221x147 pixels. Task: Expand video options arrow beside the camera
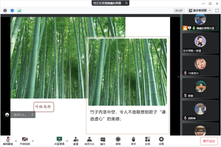point(33,141)
